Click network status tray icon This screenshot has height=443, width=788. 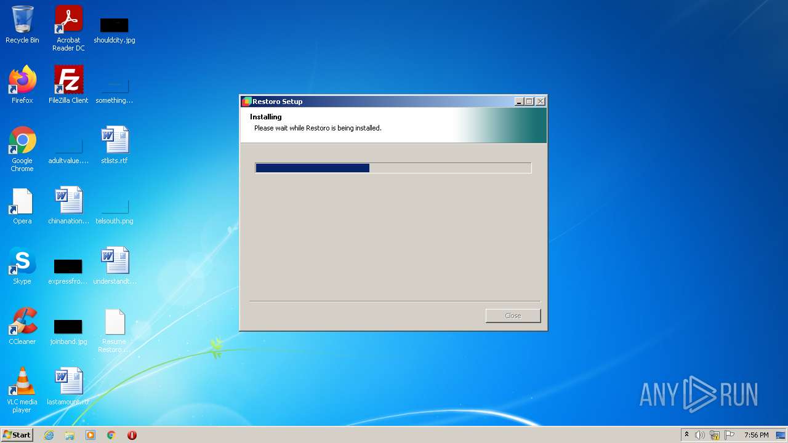point(715,435)
